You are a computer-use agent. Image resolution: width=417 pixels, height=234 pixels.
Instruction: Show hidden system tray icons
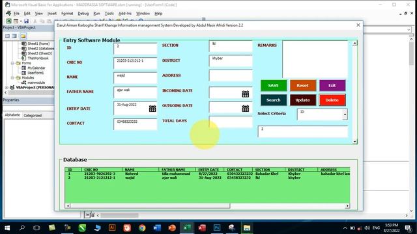pyautogui.click(x=345, y=228)
